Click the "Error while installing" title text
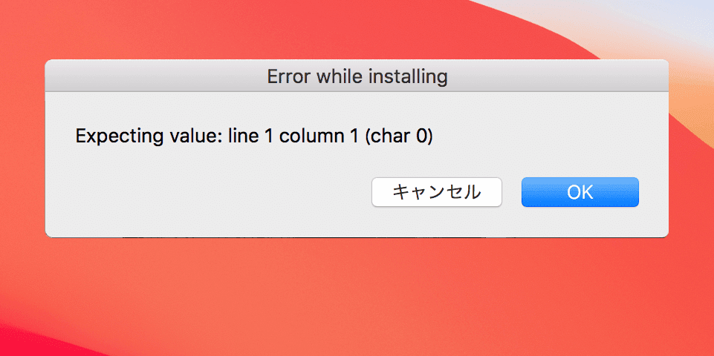Viewport: 714px width, 356px height. 357,76
